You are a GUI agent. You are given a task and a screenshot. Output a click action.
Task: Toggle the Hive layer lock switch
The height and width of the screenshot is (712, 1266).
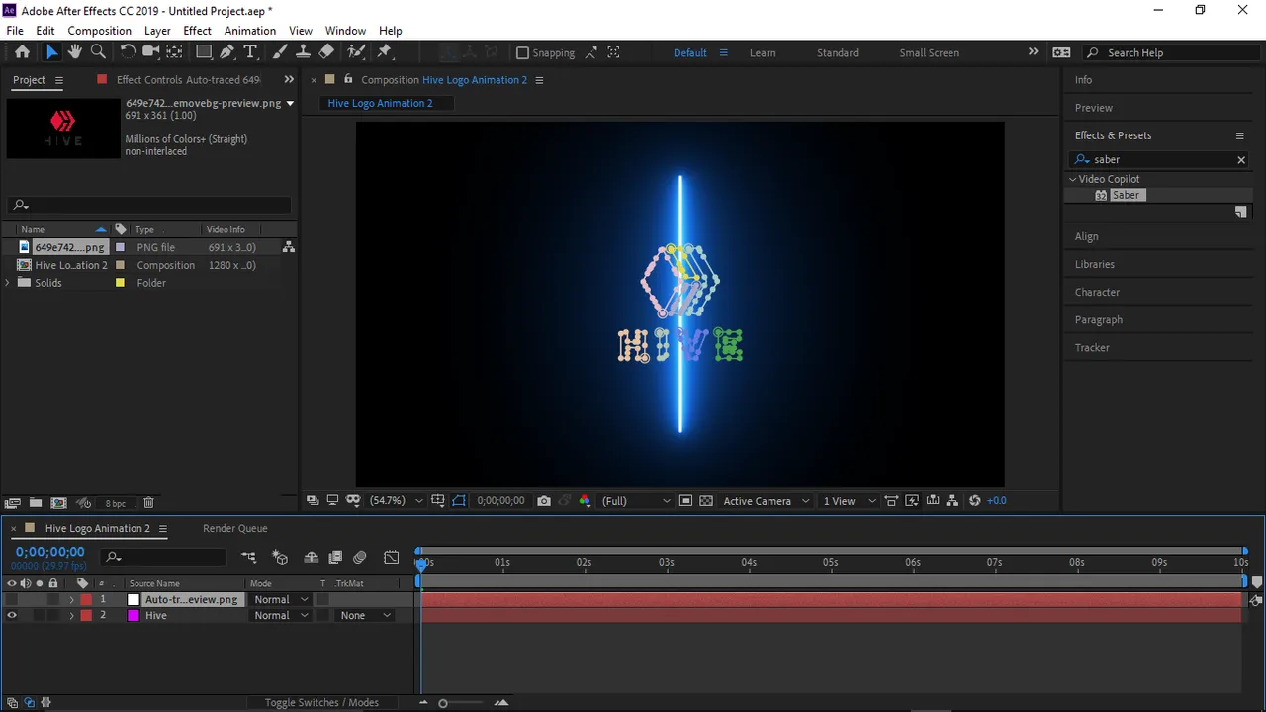coord(53,615)
